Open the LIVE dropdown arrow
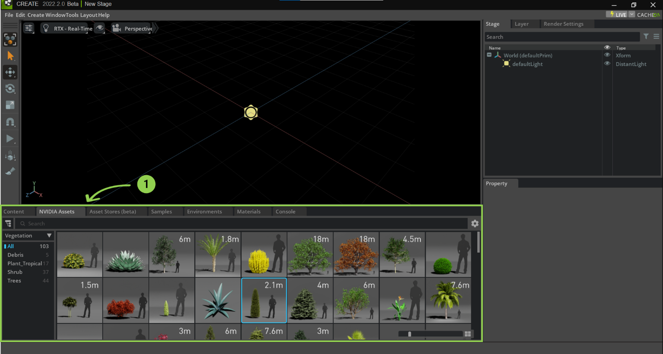 point(632,15)
